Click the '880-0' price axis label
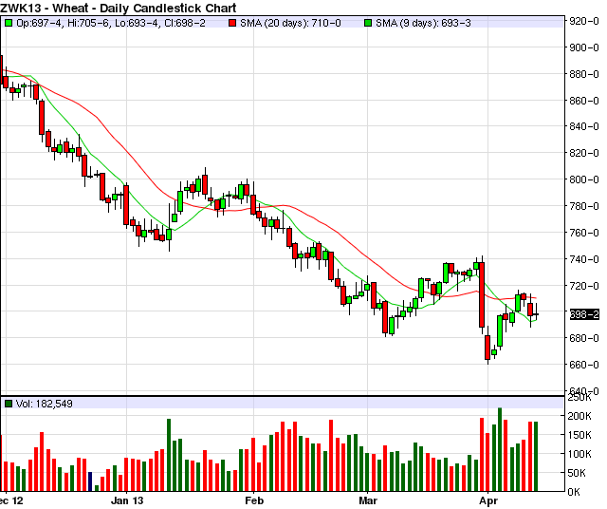The image size is (607, 509). point(584,74)
